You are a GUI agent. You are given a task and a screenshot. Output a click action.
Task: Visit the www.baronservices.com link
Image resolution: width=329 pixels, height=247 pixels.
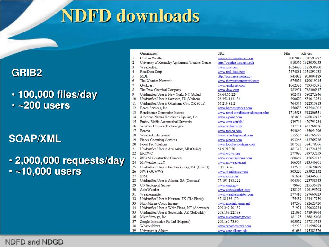pos(235,108)
